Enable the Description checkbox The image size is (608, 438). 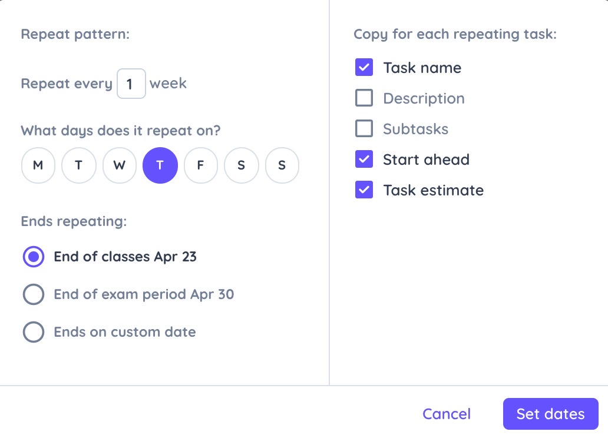click(364, 98)
